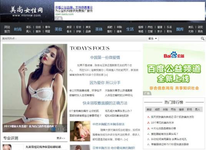Image resolution: width=206 pixels, height=150 pixels.
Task: Select 奢华 subcategory under 时尚
Action: click(x=48, y=27)
